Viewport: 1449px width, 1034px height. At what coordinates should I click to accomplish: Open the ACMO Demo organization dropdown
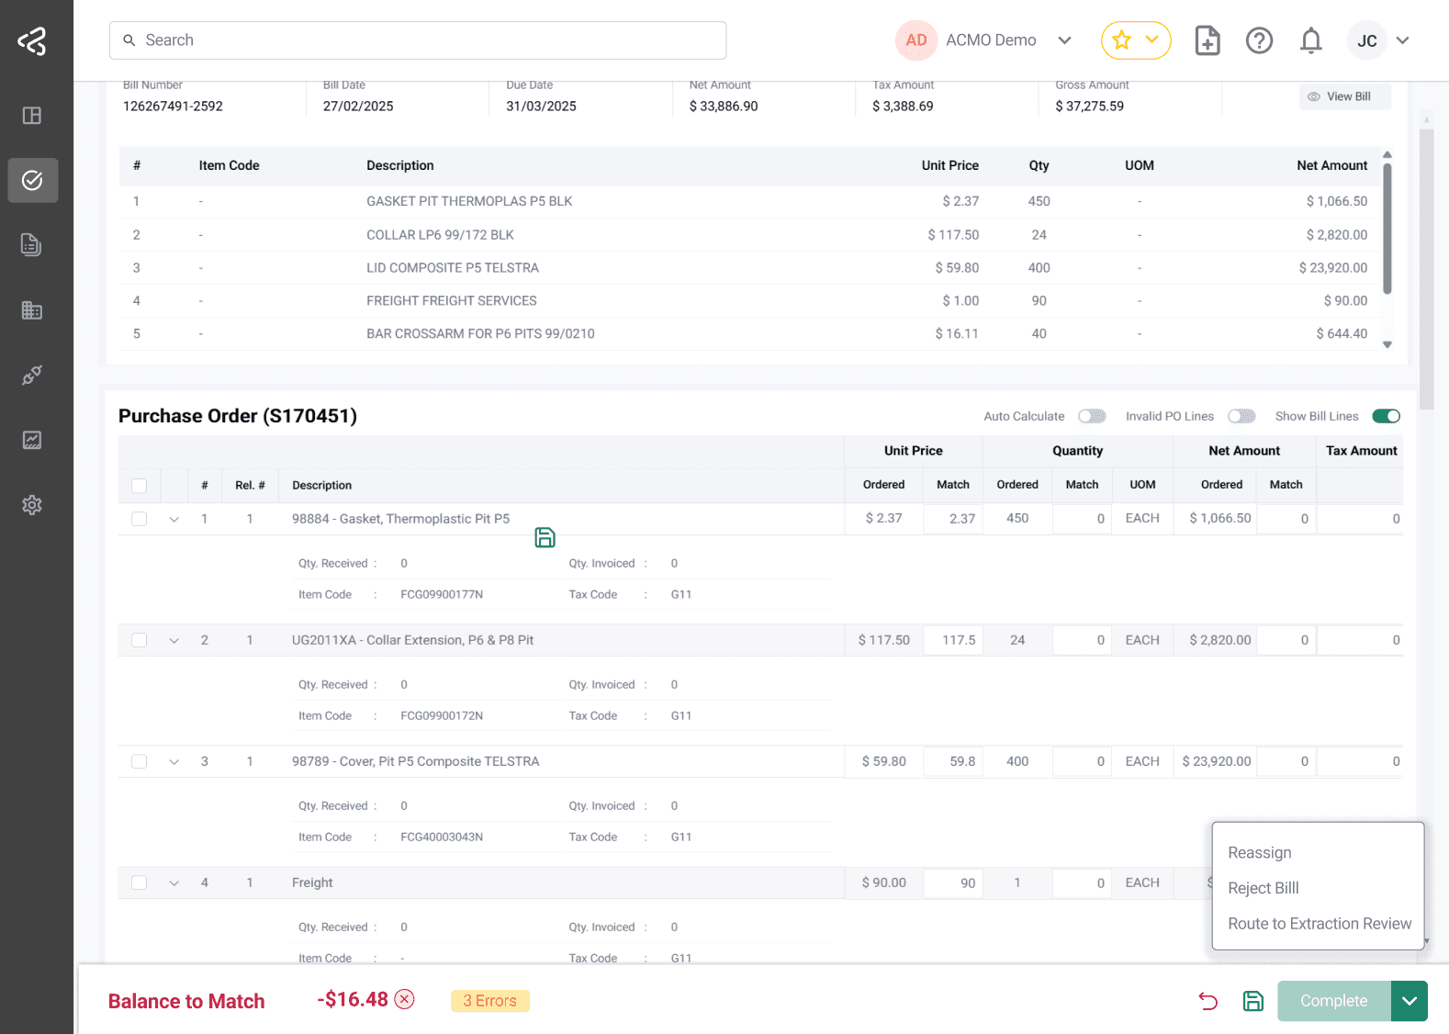1064,40
